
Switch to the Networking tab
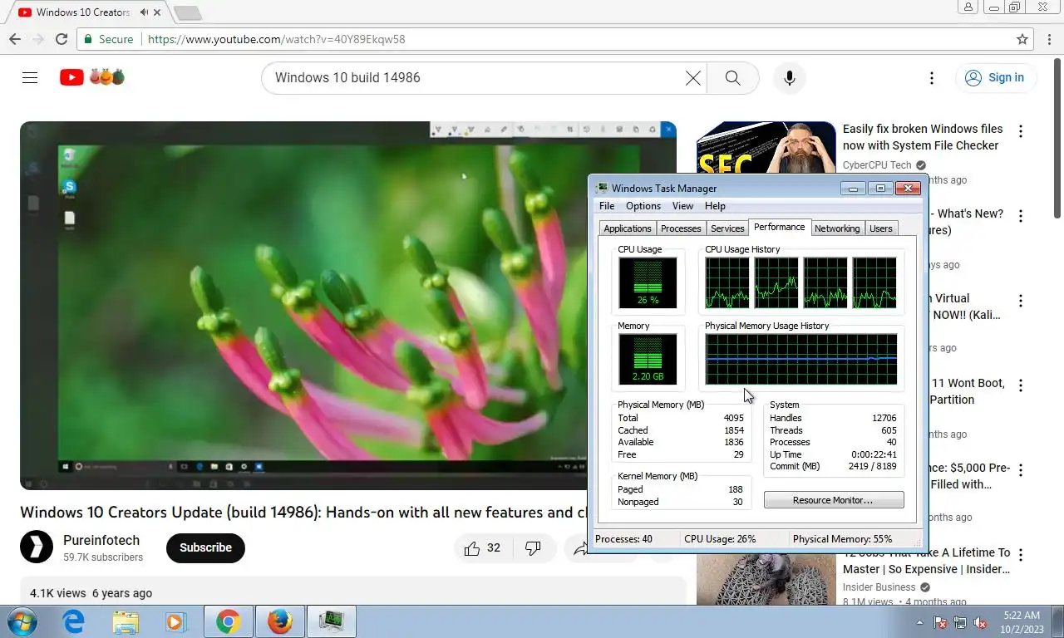pos(837,228)
